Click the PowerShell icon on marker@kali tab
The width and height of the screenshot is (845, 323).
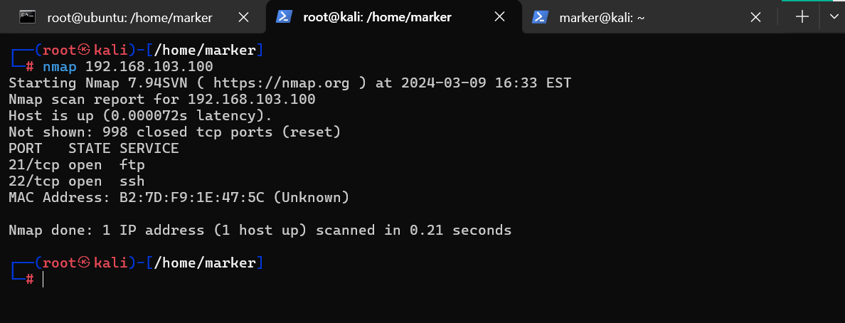point(540,17)
